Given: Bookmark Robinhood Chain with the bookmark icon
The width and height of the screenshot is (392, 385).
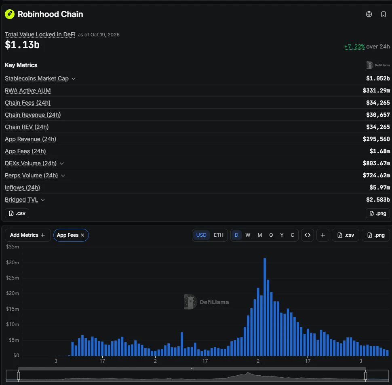Looking at the screenshot, I should 383,14.
